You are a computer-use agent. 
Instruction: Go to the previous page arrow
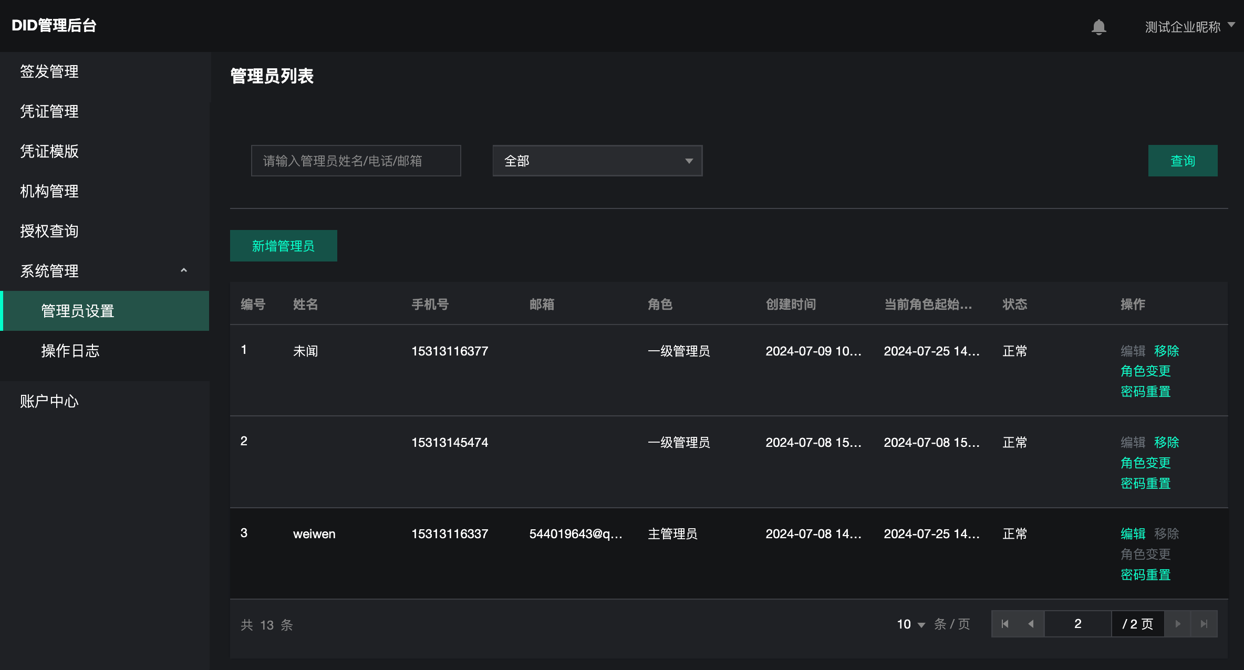1031,624
